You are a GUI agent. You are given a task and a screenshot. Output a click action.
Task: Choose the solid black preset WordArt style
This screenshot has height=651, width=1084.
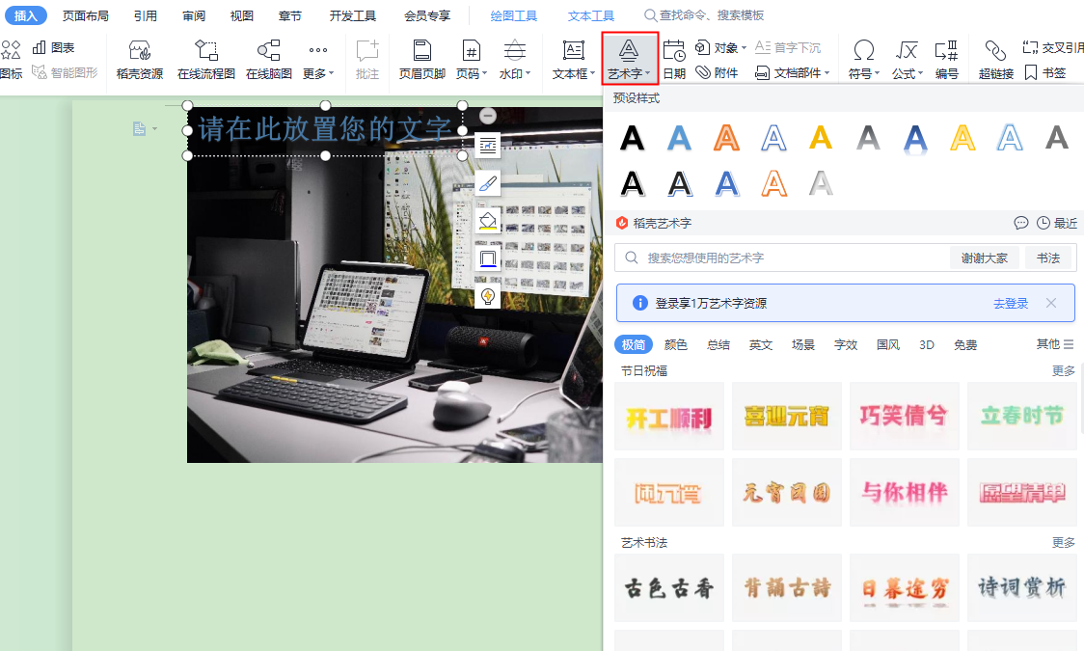pyautogui.click(x=632, y=138)
